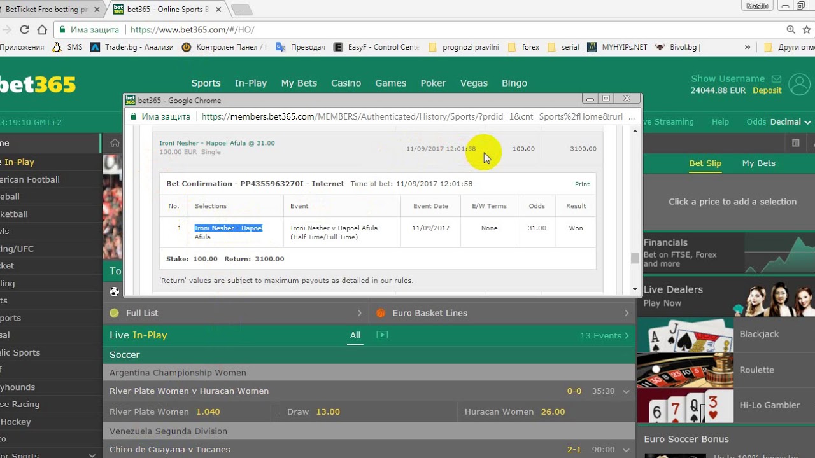Click the popup window address bar URL
Viewport: 815px width, 458px height.
tap(418, 116)
